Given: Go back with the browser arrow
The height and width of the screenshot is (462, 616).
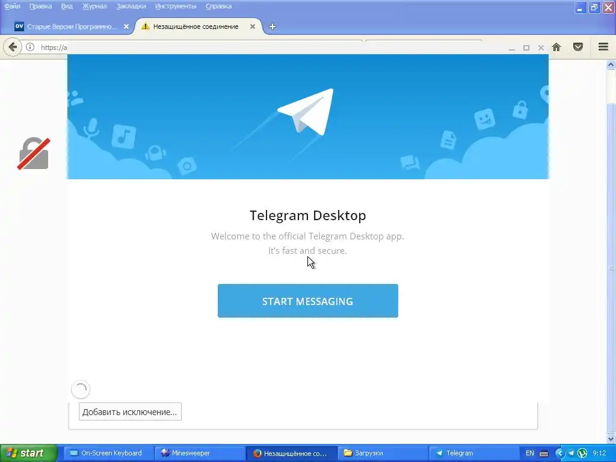Looking at the screenshot, I should pyautogui.click(x=13, y=48).
